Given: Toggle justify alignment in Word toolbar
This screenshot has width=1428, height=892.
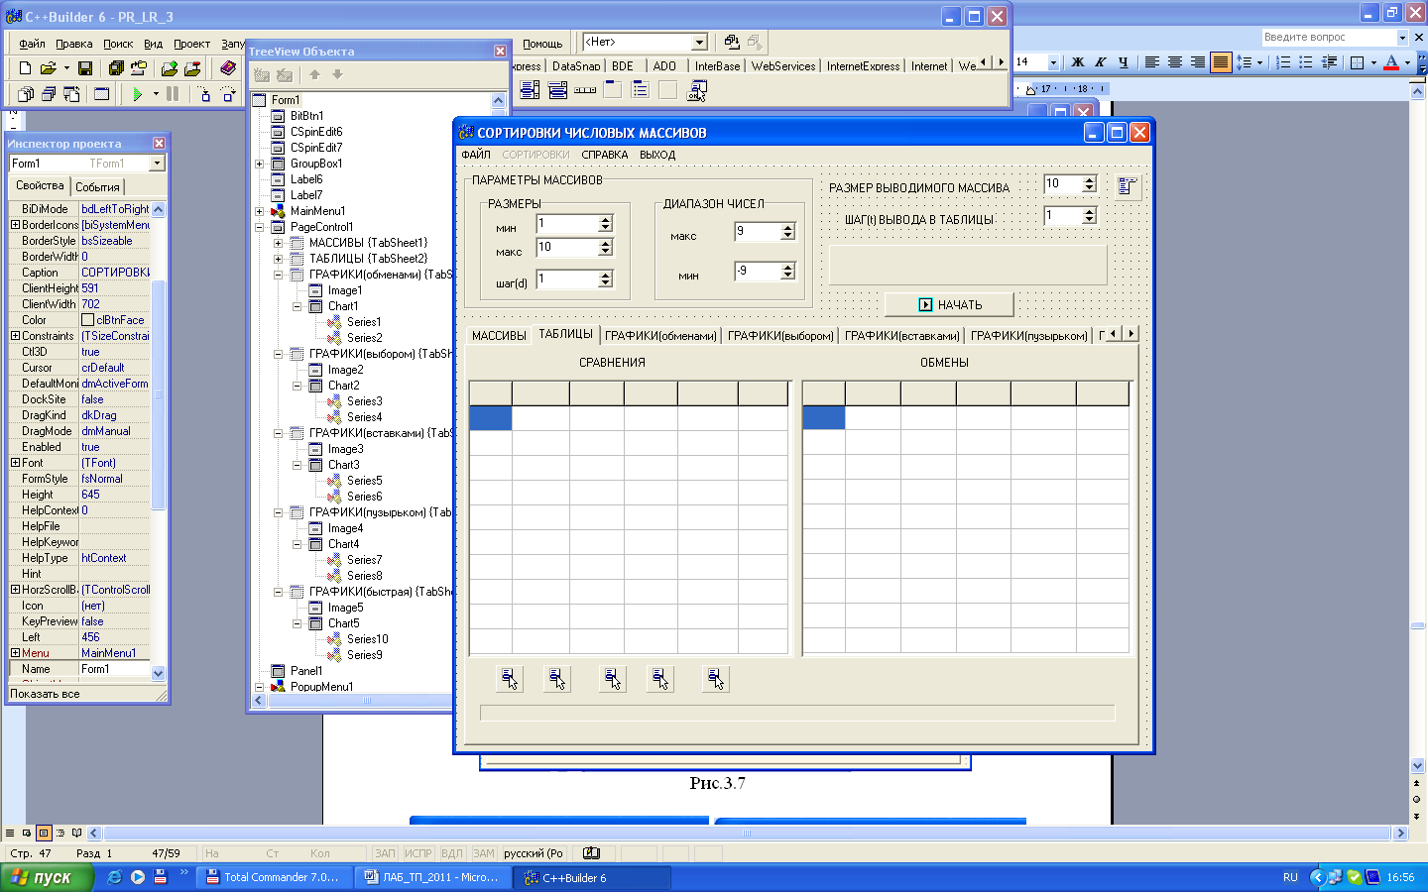Looking at the screenshot, I should click(x=1221, y=62).
